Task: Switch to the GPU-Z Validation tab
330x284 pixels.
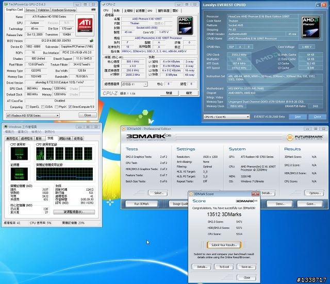Action: (43, 10)
